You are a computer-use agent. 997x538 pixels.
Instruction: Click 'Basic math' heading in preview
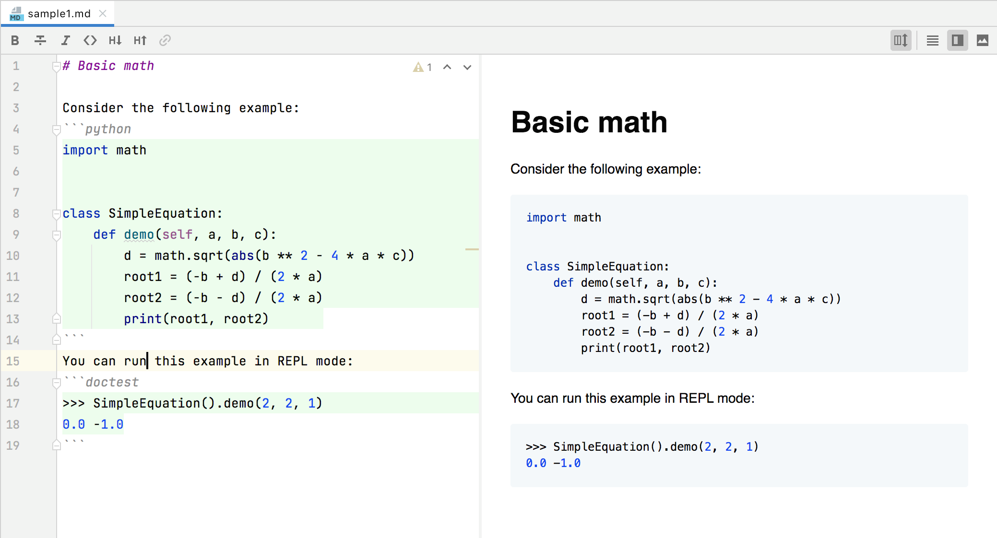pos(589,122)
